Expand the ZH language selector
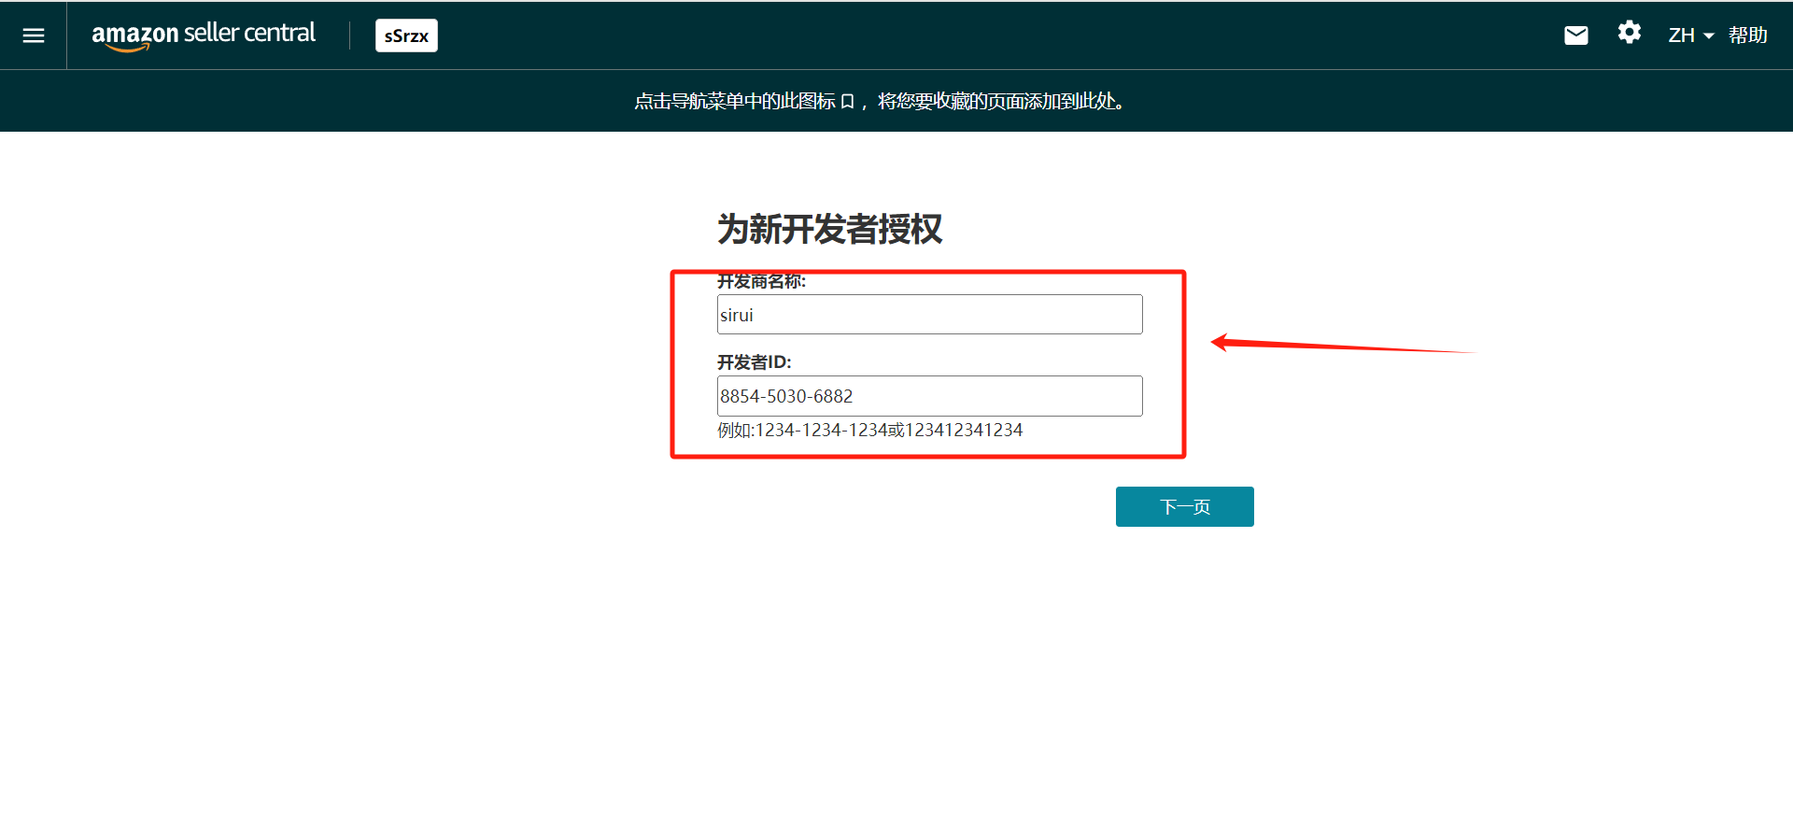The height and width of the screenshot is (821, 1793). pos(1681,35)
